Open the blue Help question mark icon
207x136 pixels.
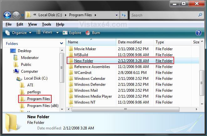coord(199,33)
